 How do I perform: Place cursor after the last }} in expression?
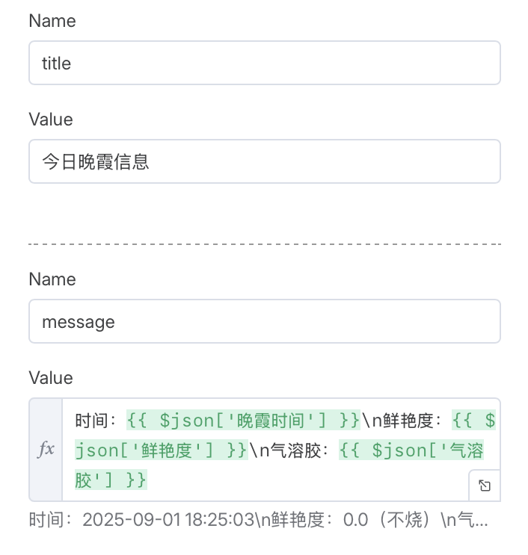(x=147, y=480)
